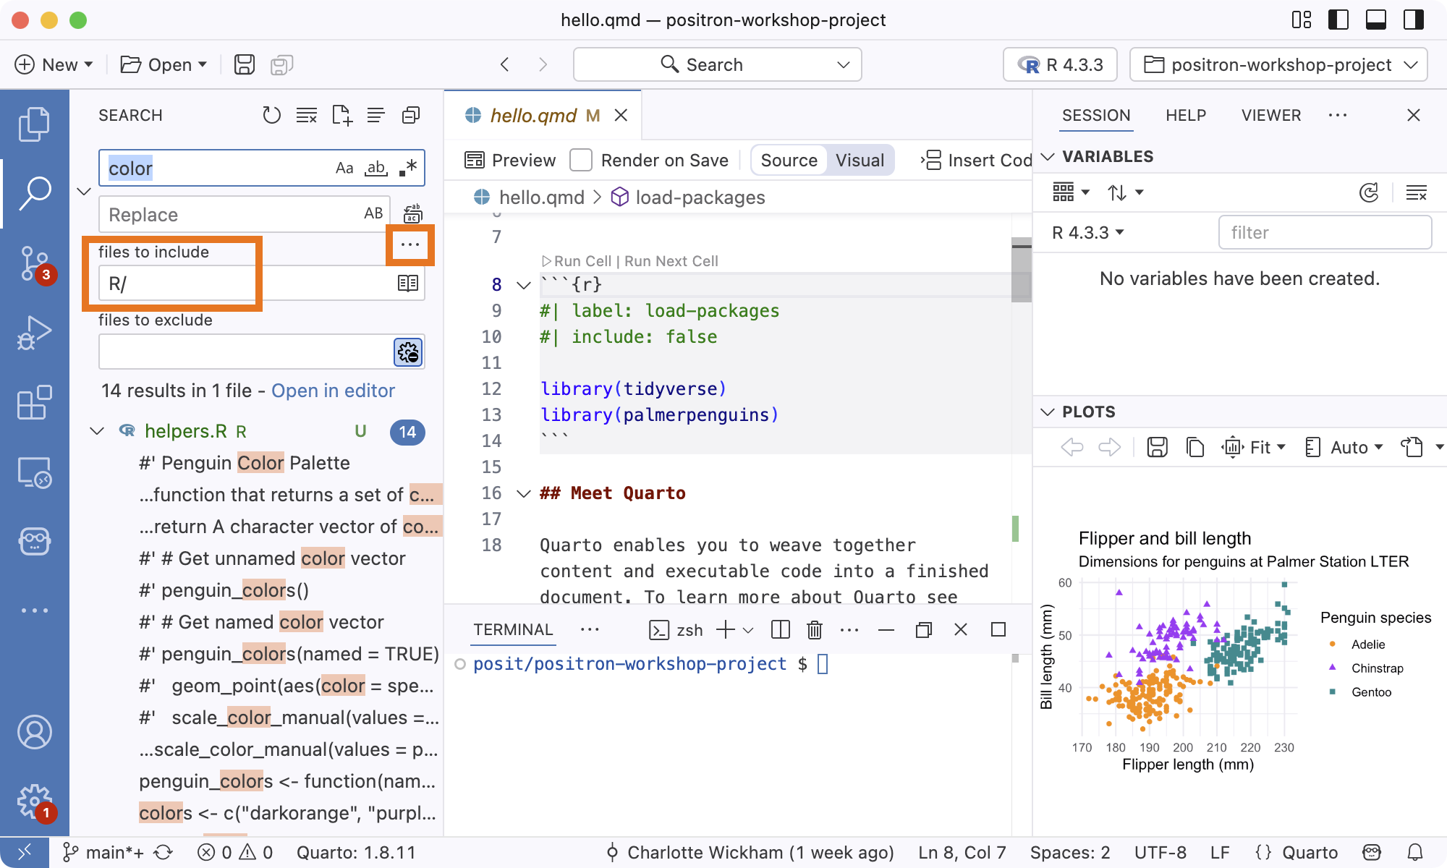Viewport: 1447px width, 868px height.
Task: Click the variables filter input field
Action: pyautogui.click(x=1325, y=232)
